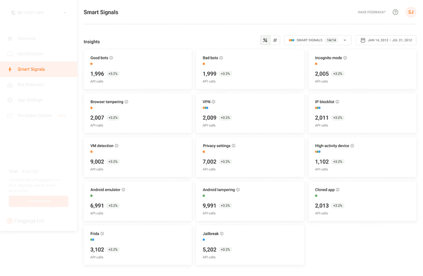Open the SJ user avatar menu
This screenshot has height=276, width=423.
coord(410,12)
